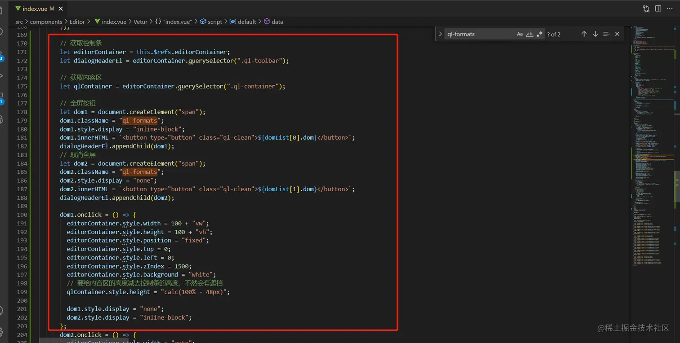The width and height of the screenshot is (680, 343).
Task: Click line number 199 in gutter
Action: click(x=22, y=292)
